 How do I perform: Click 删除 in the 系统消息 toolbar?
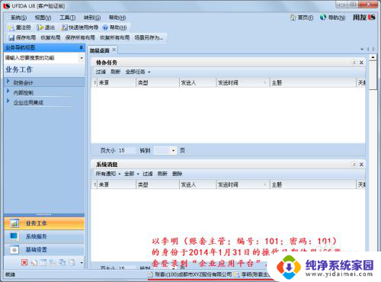pos(177,174)
